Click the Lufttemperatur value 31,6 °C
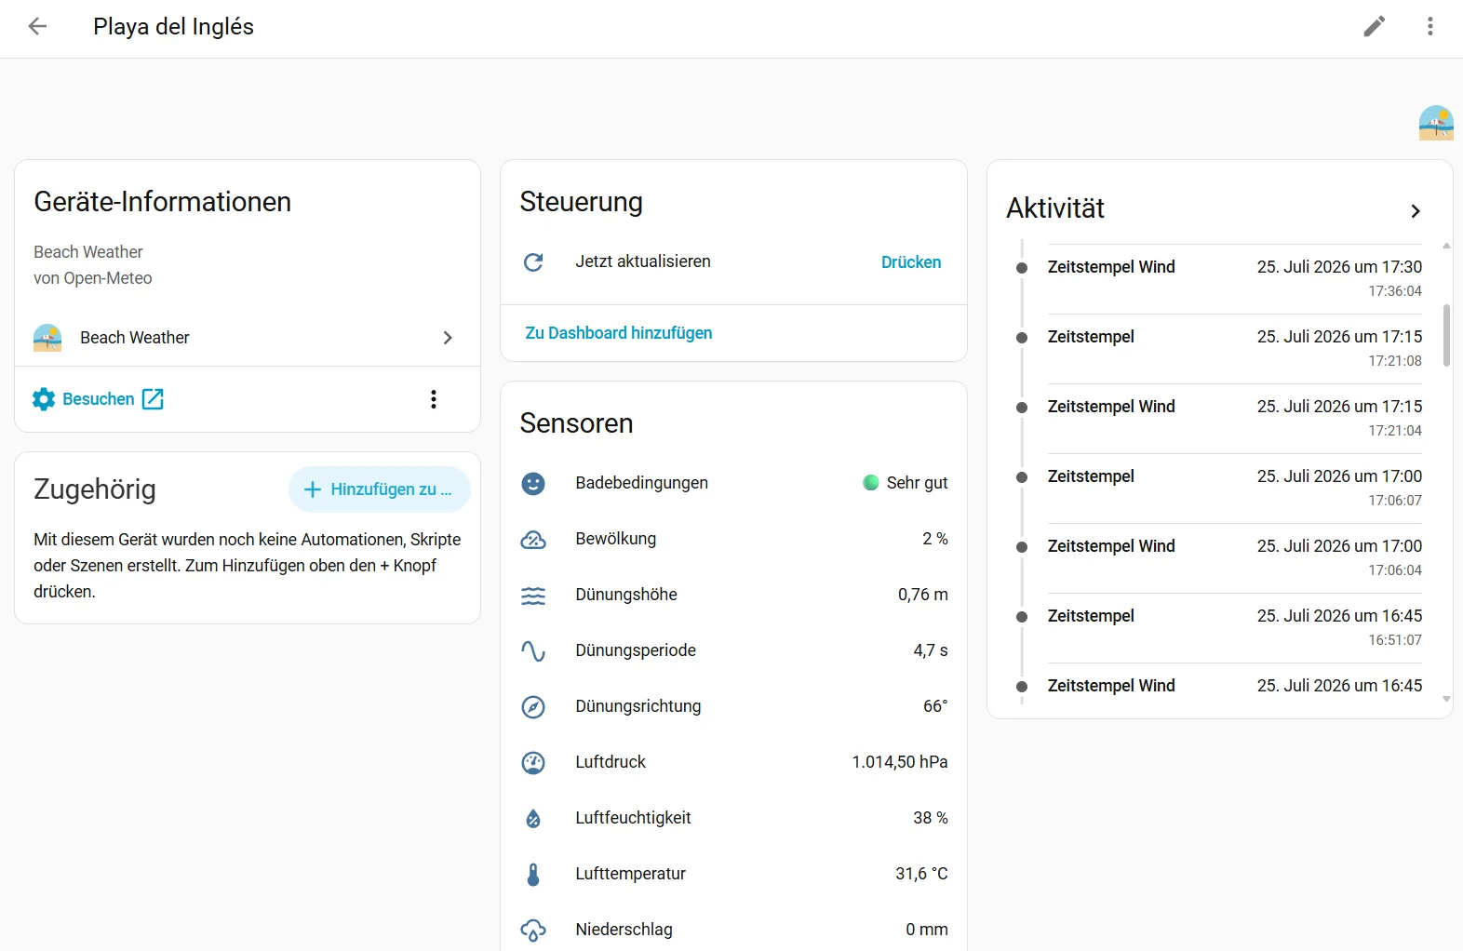The width and height of the screenshot is (1463, 951). point(921,874)
